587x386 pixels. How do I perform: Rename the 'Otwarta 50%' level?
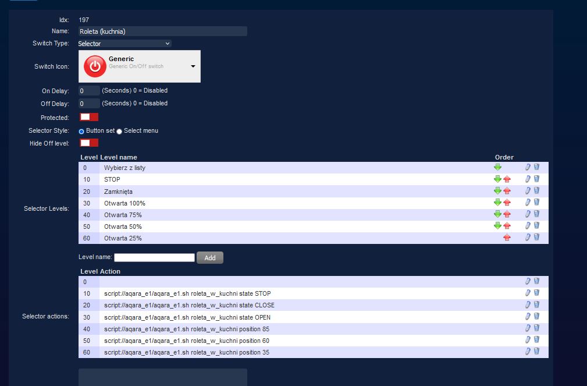[x=528, y=226]
